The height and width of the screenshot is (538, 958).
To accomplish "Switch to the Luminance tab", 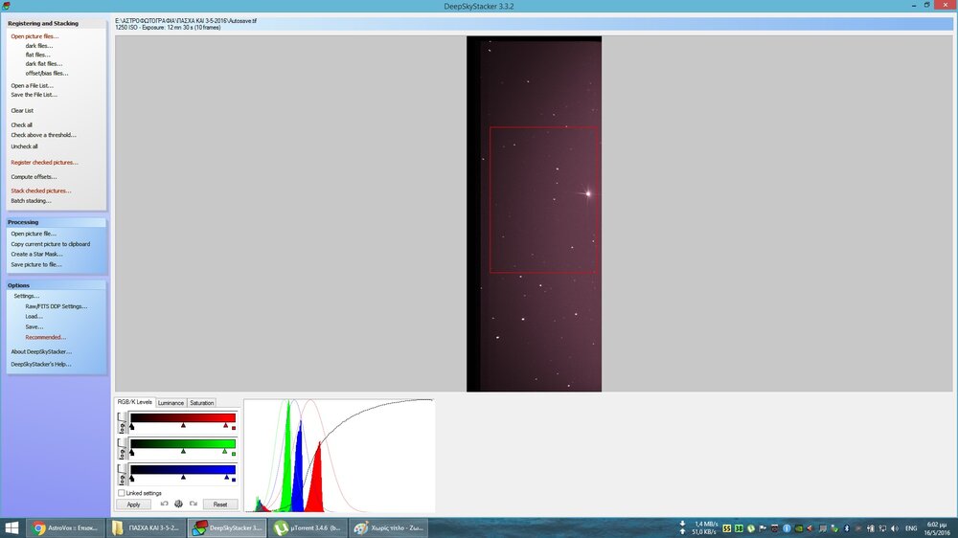I will tap(171, 403).
